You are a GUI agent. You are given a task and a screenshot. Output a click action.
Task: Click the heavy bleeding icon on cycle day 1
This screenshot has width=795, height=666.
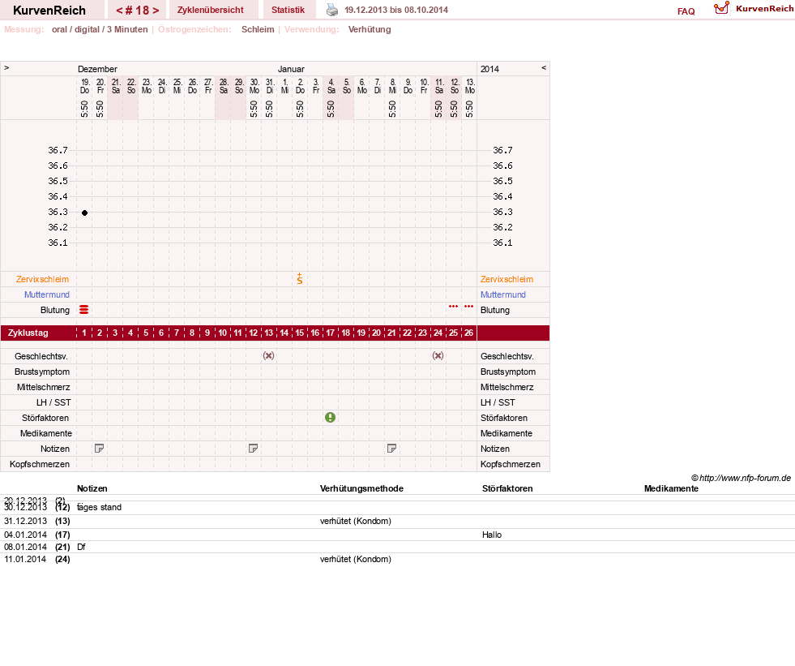[x=84, y=310]
